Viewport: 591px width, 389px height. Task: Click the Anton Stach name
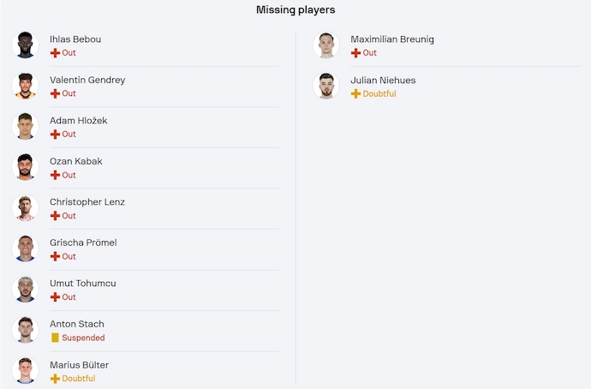coord(77,324)
